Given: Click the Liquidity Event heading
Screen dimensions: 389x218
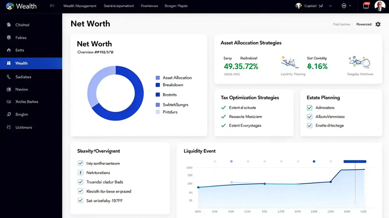Looking at the screenshot, I should [x=200, y=151].
